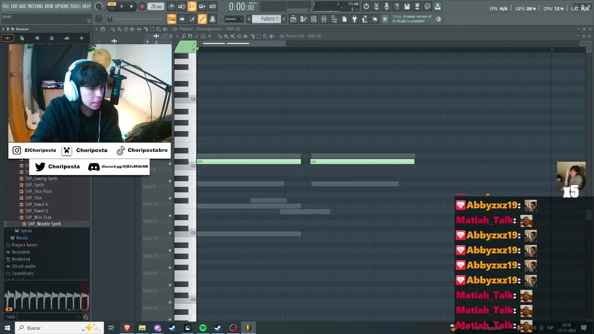Click the shopping cart content library icon
594x334 pixels.
pyautogui.click(x=385, y=19)
